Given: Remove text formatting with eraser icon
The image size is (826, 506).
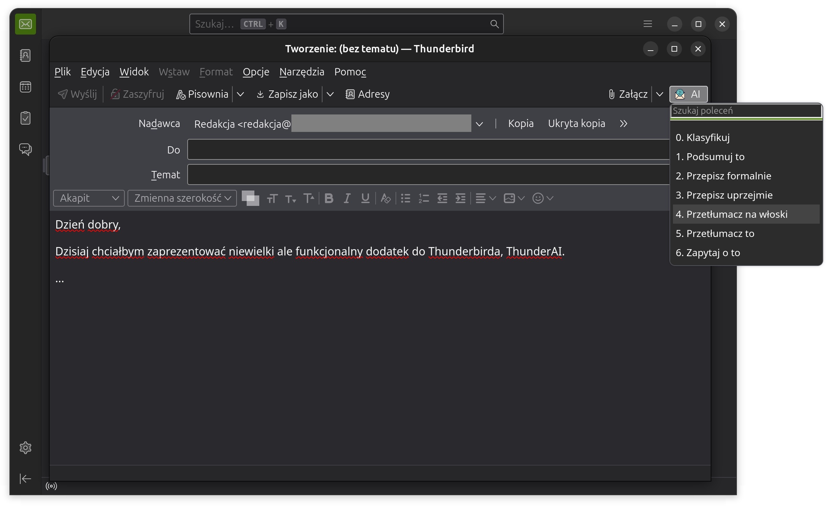Looking at the screenshot, I should coord(385,199).
